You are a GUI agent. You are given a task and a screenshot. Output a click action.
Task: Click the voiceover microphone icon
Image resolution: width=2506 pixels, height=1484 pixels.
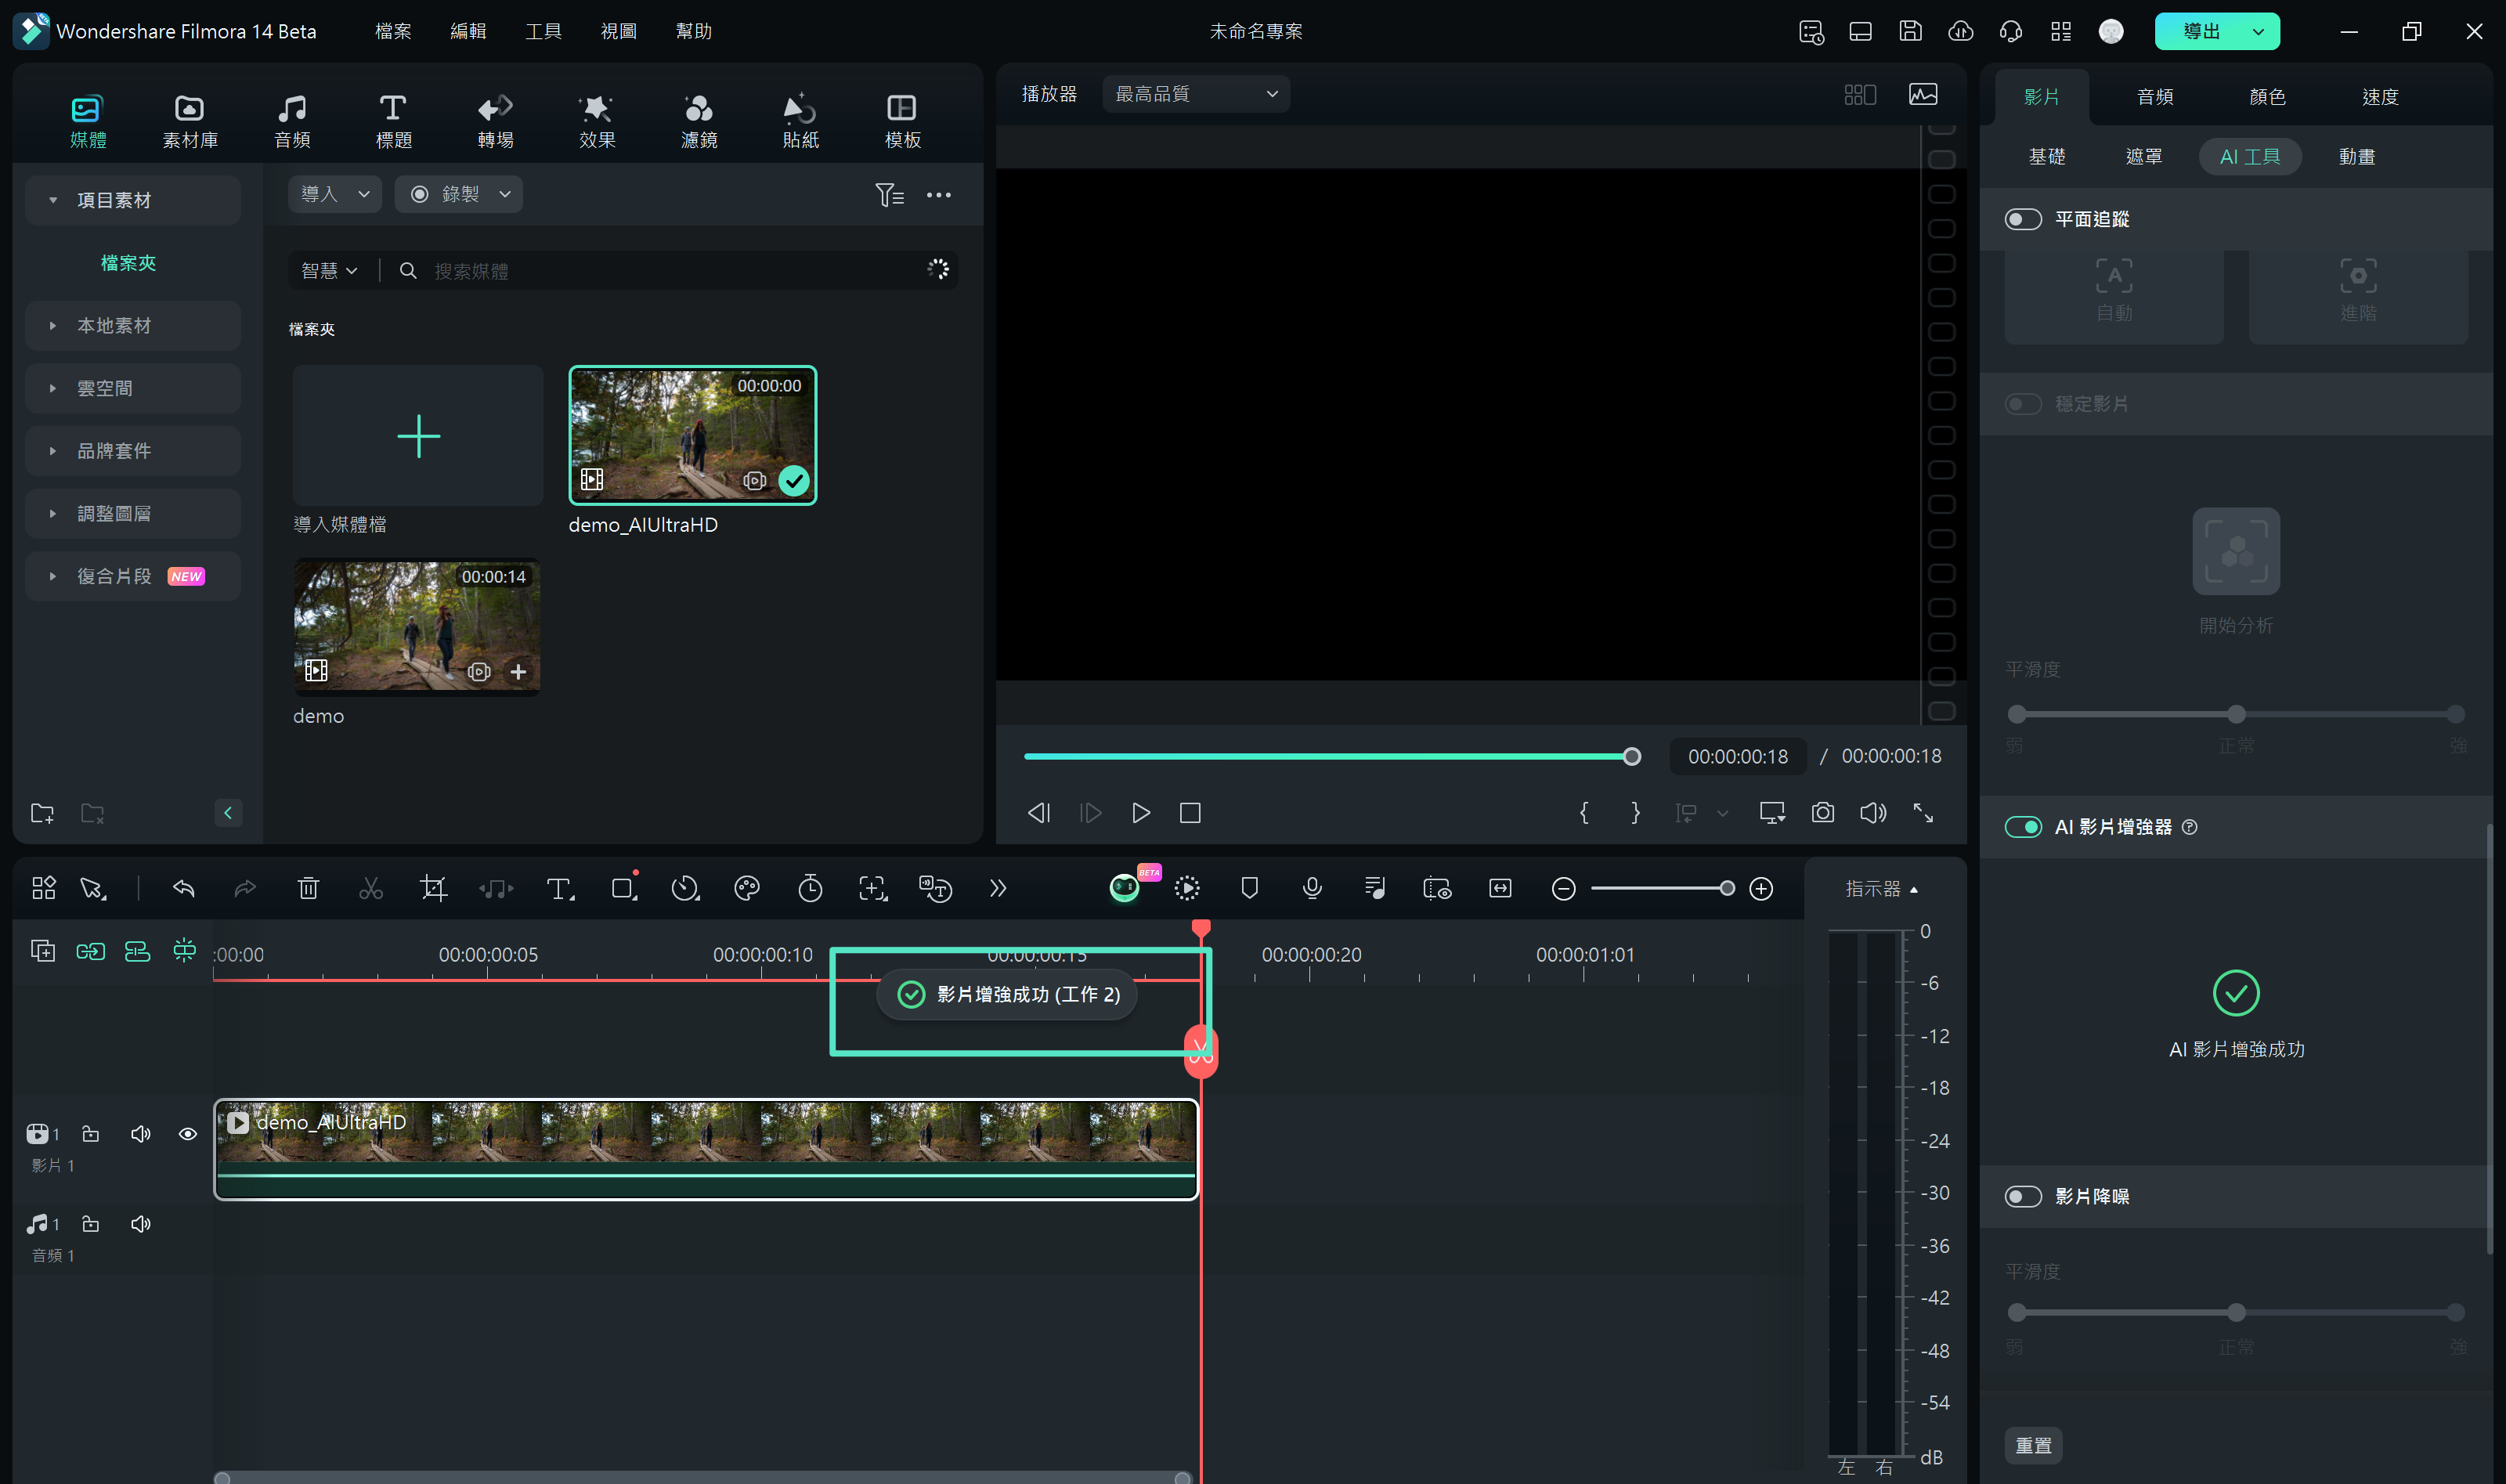(1312, 888)
